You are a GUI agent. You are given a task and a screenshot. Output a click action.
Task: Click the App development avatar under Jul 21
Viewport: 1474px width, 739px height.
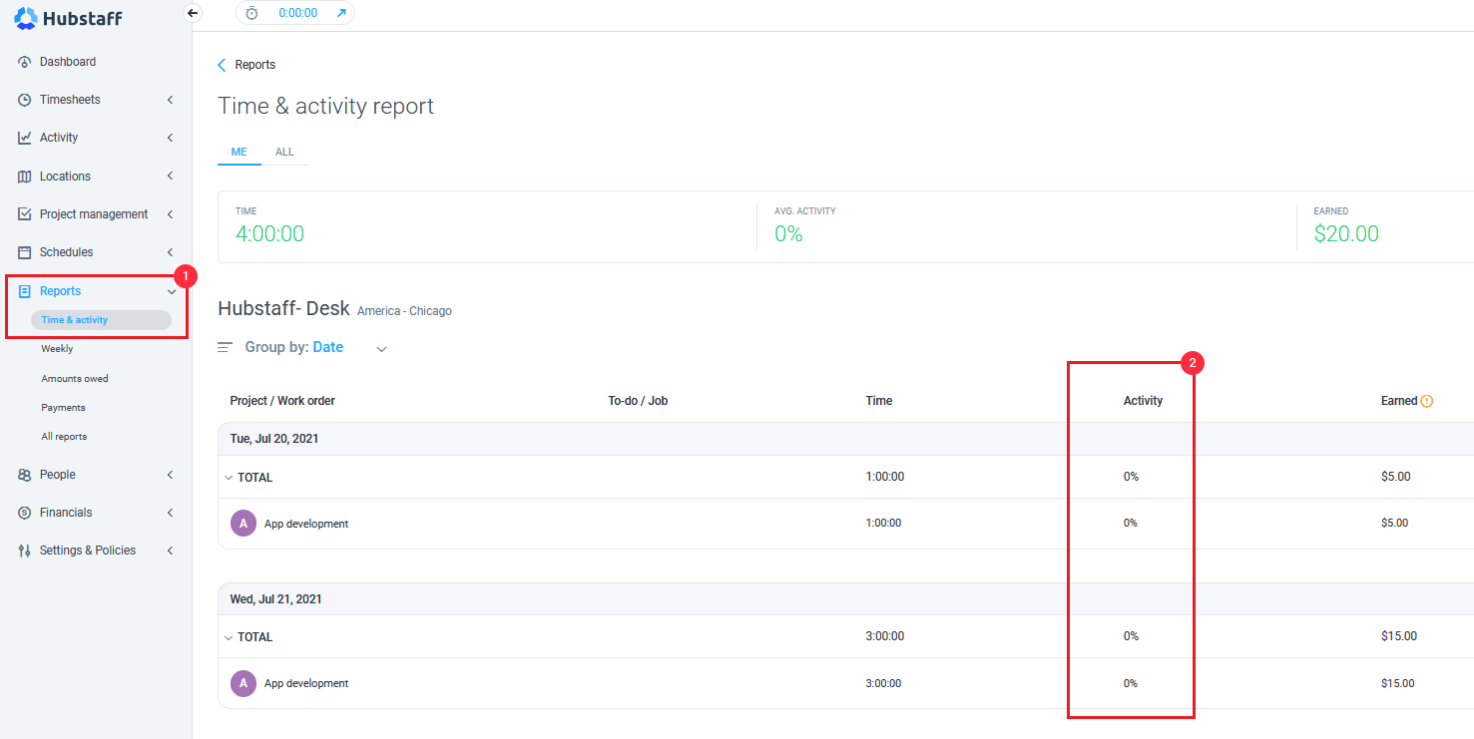click(x=244, y=683)
